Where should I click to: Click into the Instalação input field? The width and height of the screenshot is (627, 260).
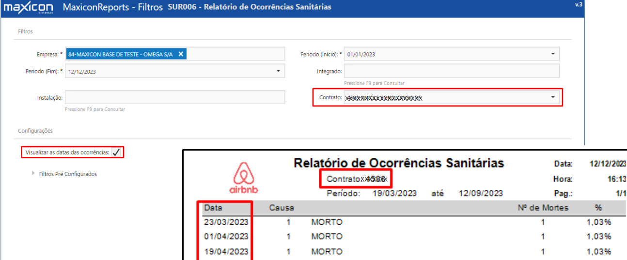[175, 97]
